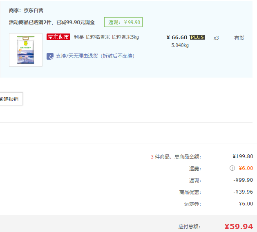Click the shipping fee info icon
257x232 pixels.
(x=232, y=168)
